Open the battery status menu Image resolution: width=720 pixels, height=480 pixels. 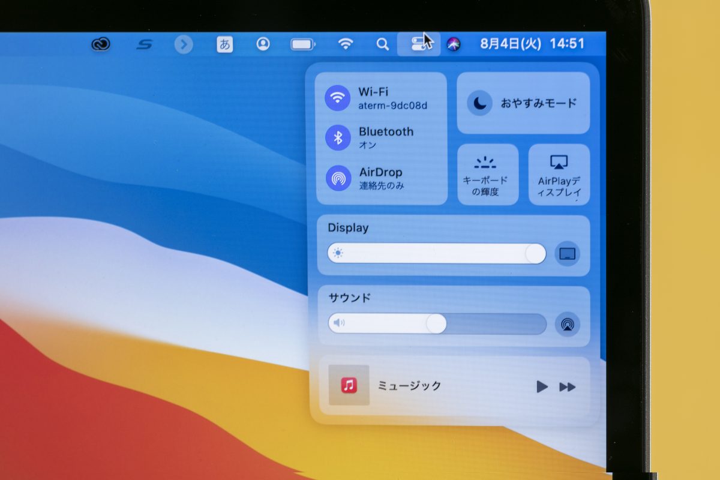click(303, 44)
